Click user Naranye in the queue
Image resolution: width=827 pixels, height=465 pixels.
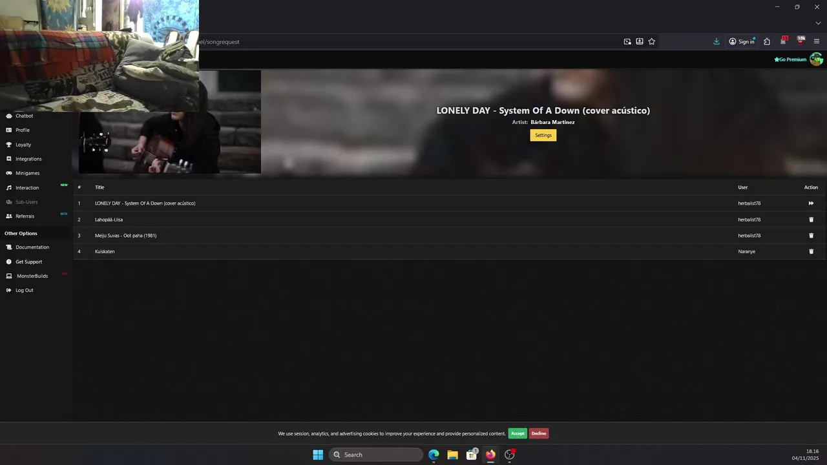747,252
